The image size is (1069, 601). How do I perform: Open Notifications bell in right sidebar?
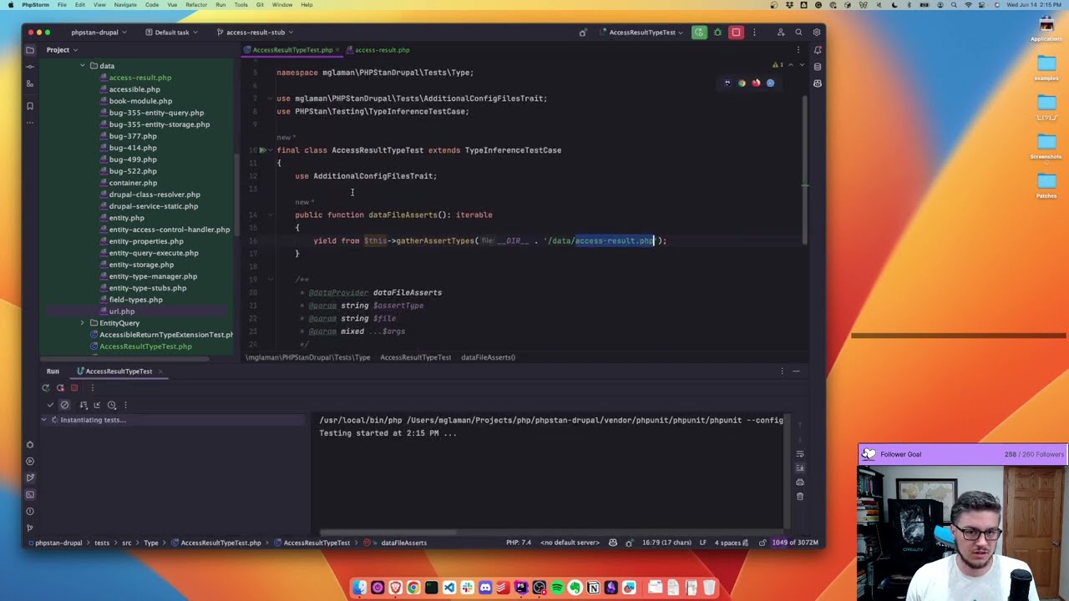[x=817, y=50]
